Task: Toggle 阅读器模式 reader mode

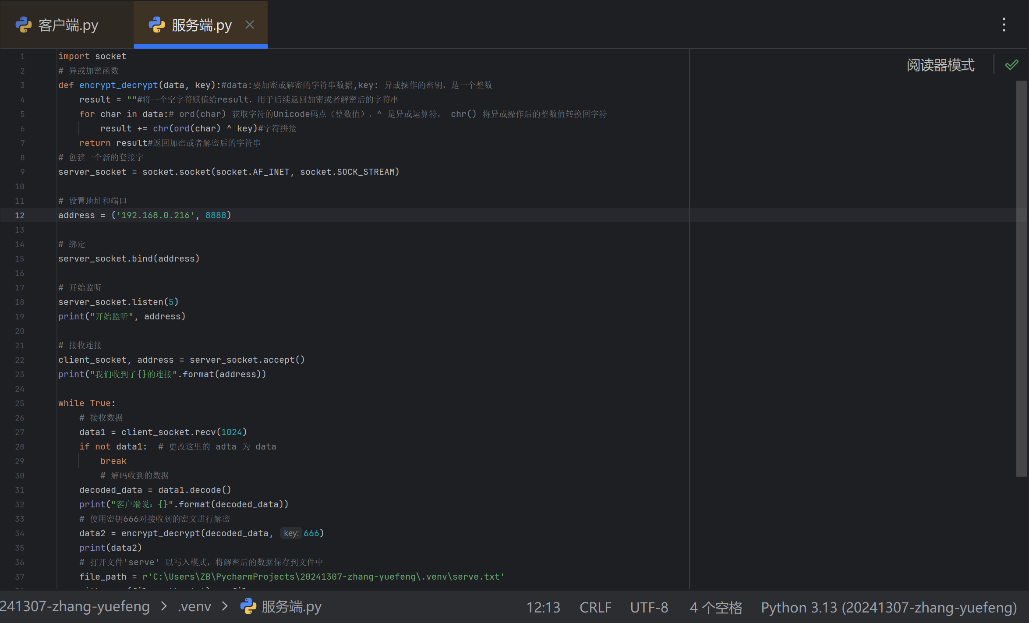Action: tap(941, 65)
